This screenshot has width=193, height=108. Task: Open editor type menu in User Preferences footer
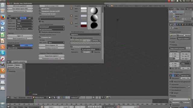[9, 62]
